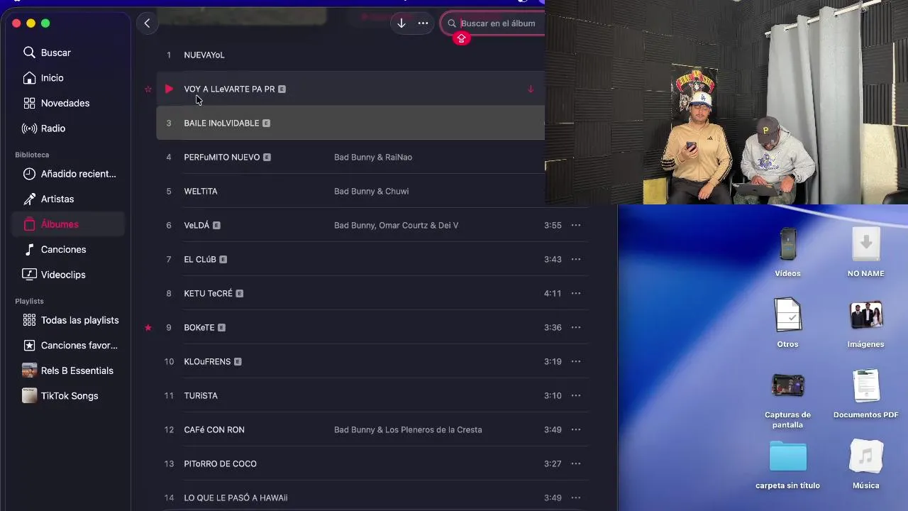
Task: Open more options for VeLDÁ
Action: (576, 225)
